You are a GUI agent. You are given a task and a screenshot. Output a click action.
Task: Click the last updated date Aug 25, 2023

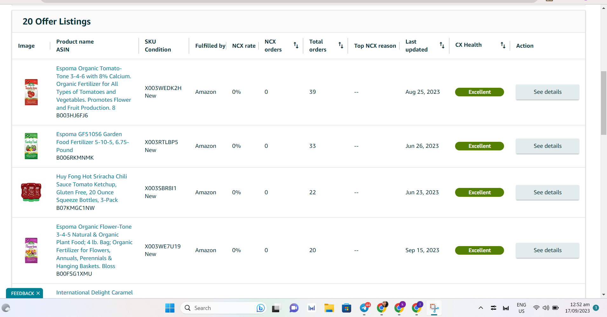pos(422,92)
